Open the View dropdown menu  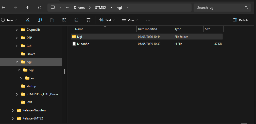coord(130,20)
